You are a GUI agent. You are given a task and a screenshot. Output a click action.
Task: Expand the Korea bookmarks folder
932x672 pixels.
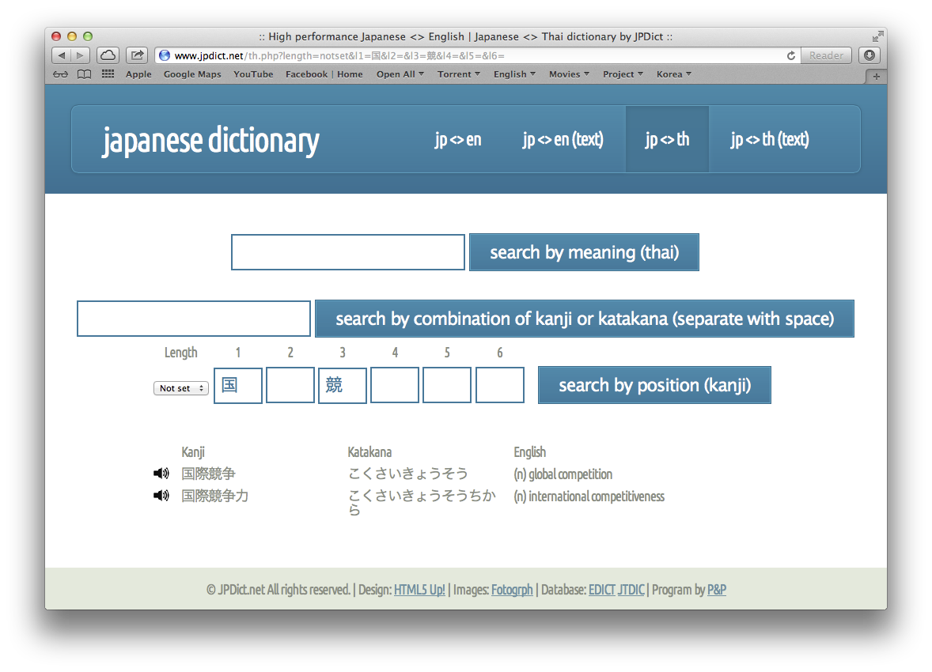pos(673,74)
